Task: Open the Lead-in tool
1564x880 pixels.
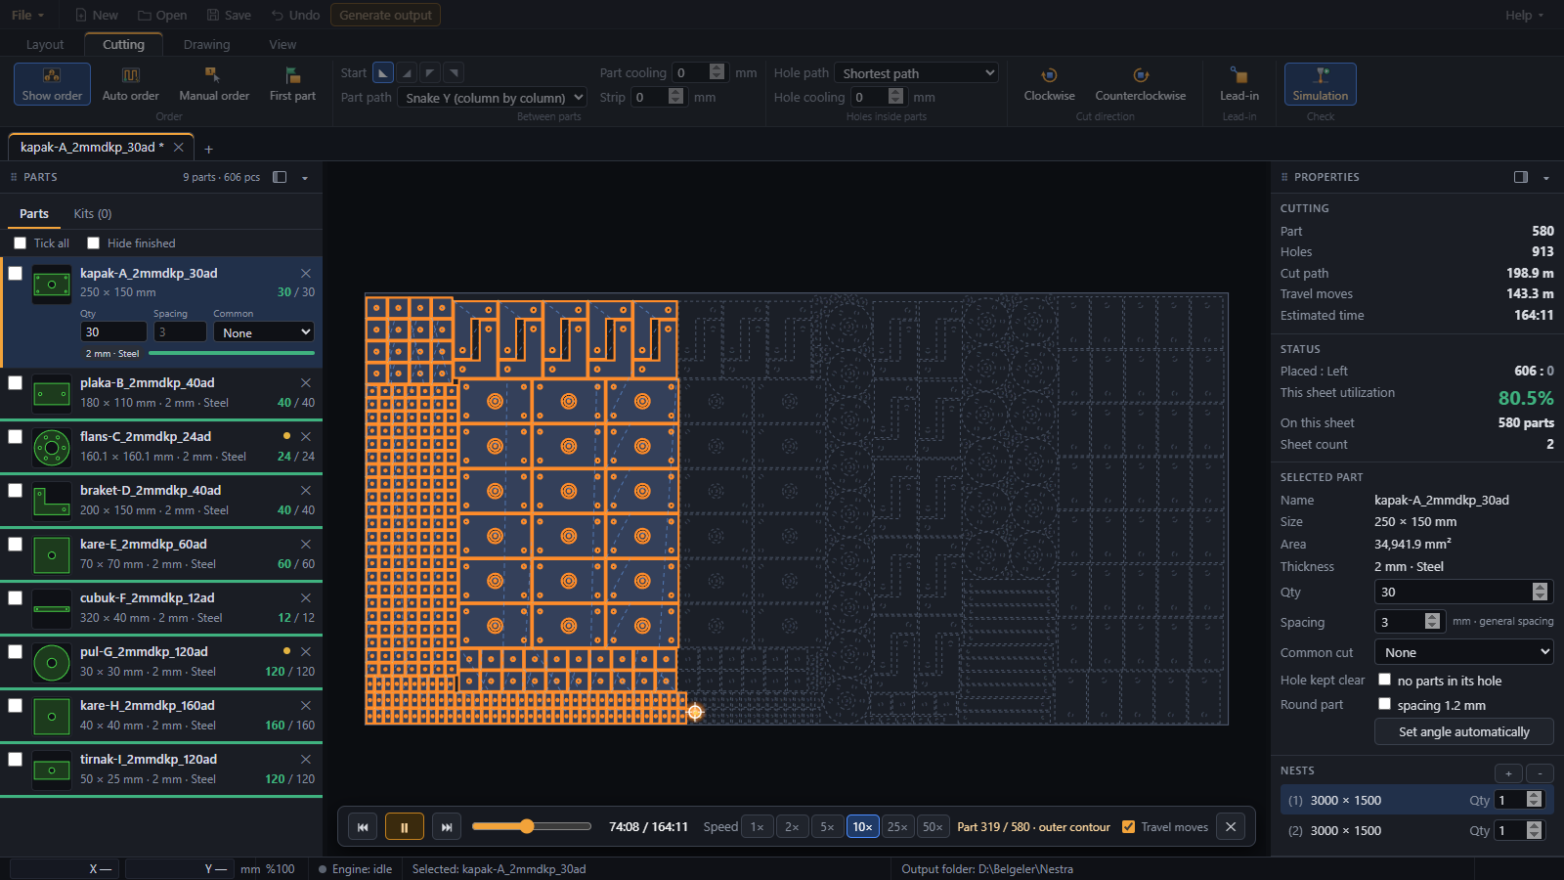Action: tap(1238, 84)
